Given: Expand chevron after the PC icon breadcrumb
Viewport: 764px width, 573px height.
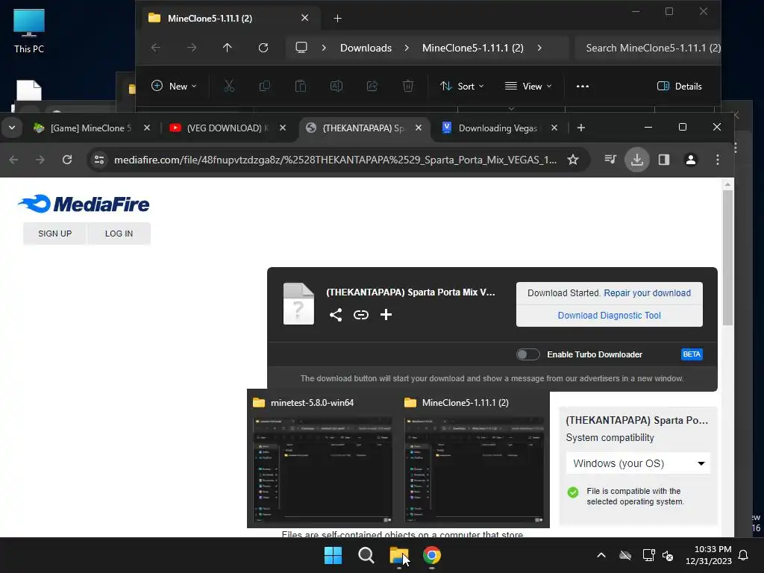Looking at the screenshot, I should (324, 48).
